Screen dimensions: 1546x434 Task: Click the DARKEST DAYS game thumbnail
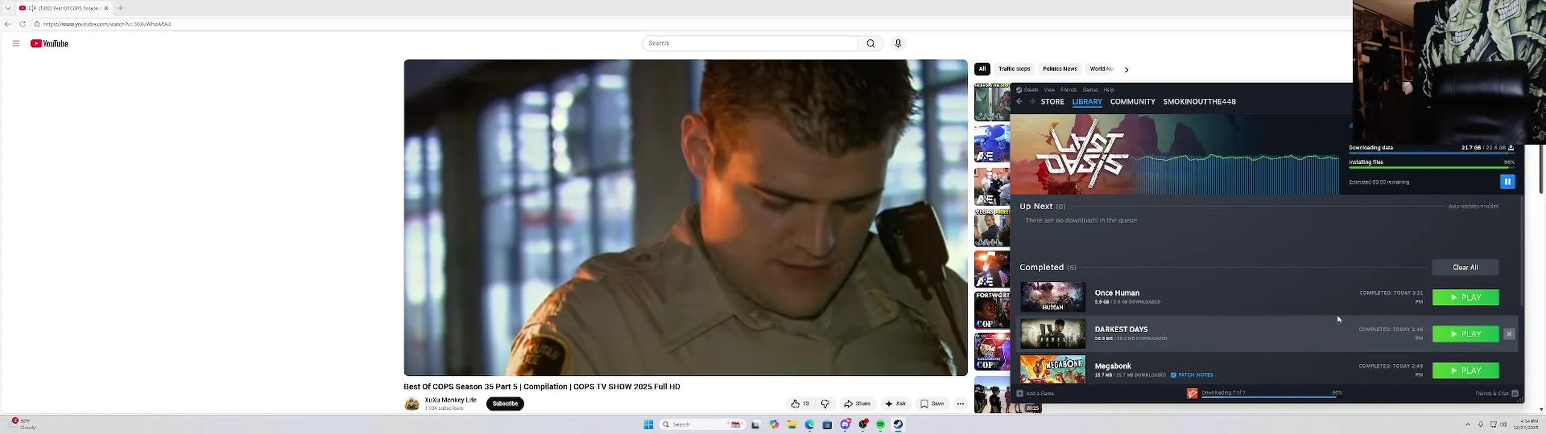coord(1053,334)
